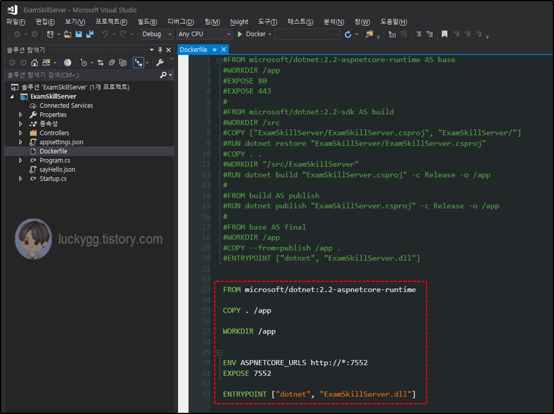Viewport: 554px width, 414px height.
Task: Click the Collapse All icon
Action: [x=111, y=63]
